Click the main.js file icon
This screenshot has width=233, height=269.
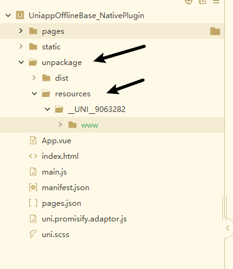click(33, 172)
